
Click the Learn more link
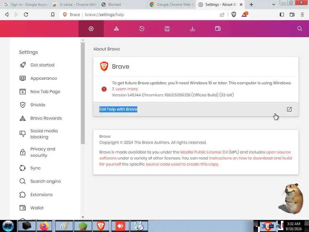click(x=126, y=89)
